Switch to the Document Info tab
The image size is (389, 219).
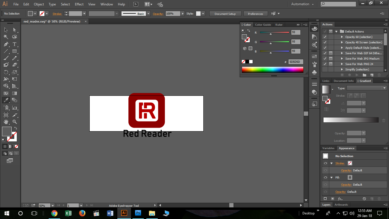click(x=343, y=81)
